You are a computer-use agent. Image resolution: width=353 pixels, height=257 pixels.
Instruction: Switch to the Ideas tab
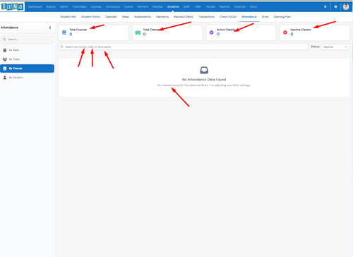coord(126,17)
